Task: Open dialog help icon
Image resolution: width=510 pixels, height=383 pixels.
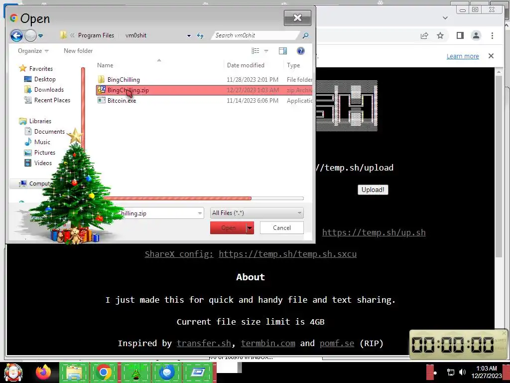Action: pyautogui.click(x=300, y=51)
